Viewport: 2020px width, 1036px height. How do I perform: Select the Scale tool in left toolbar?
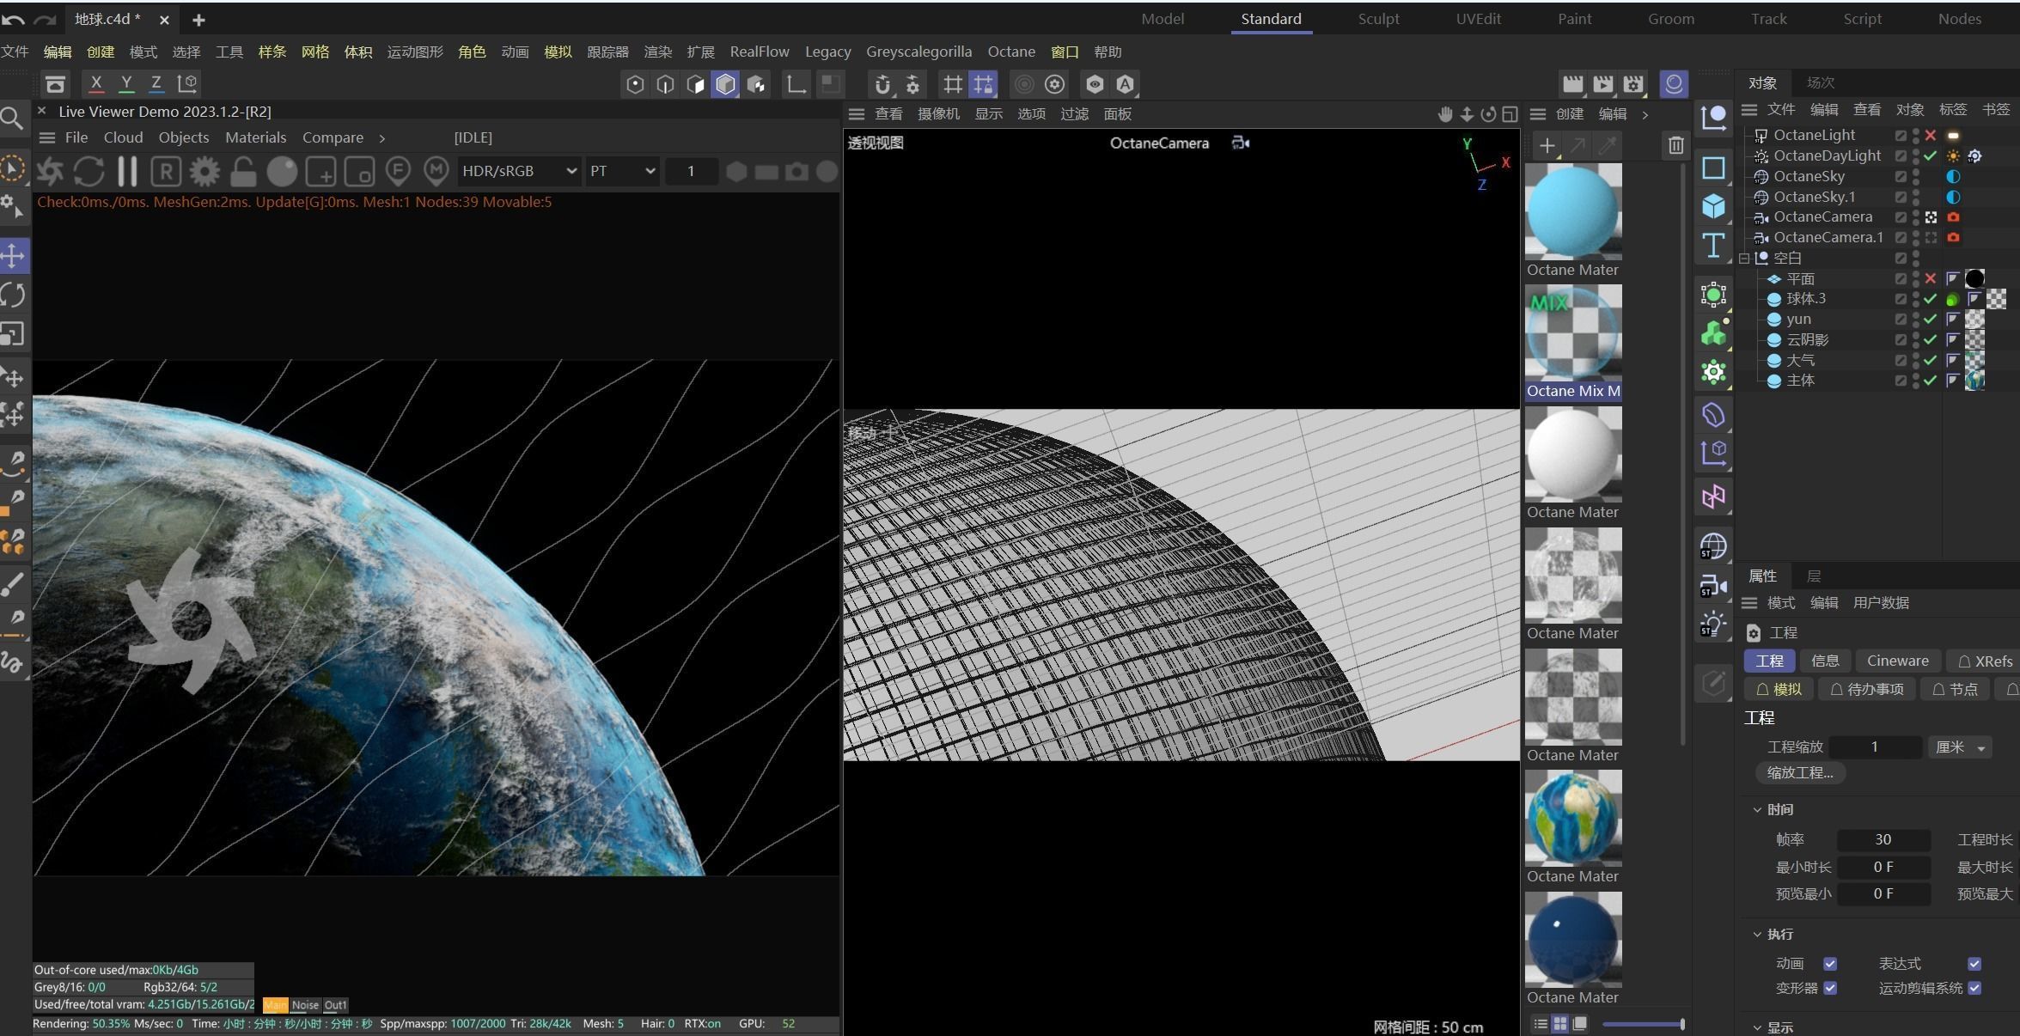point(14,333)
